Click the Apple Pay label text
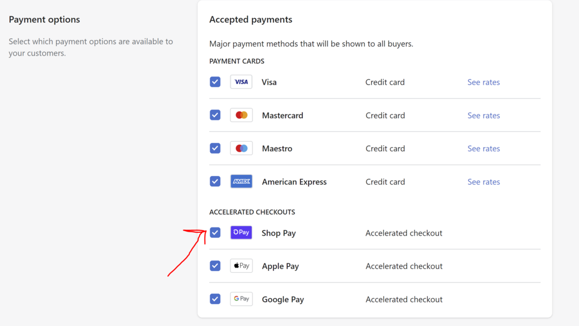Viewport: 579px width, 326px height. point(280,266)
